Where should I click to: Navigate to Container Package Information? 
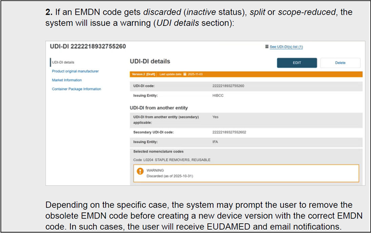click(76, 89)
